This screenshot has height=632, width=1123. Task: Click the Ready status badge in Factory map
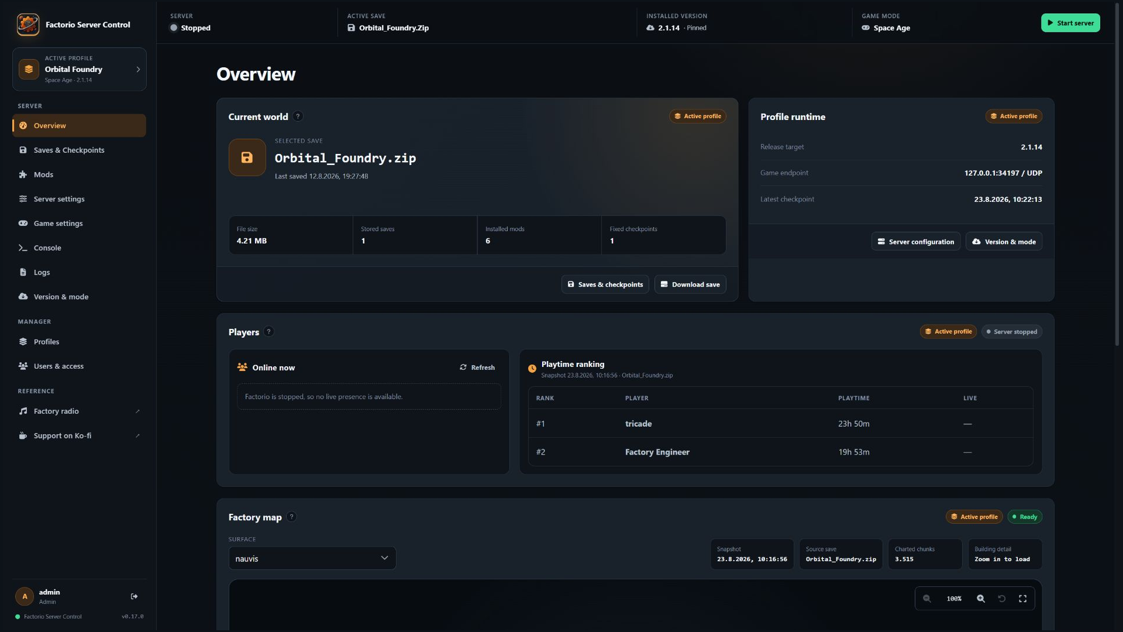tap(1025, 517)
